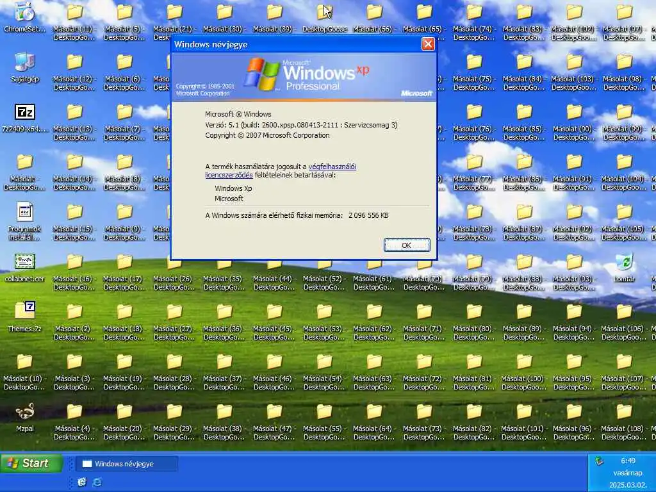
Task: Open the végfelhasználói licencszerződés link
Action: click(281, 170)
